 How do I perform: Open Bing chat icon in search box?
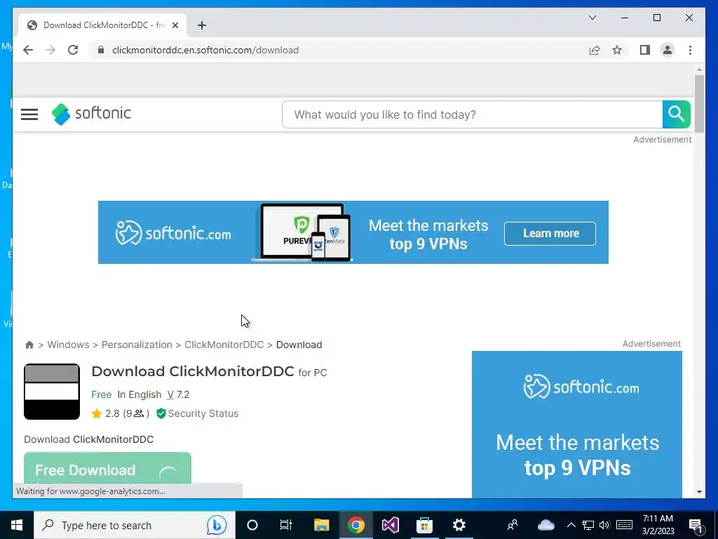click(x=217, y=525)
